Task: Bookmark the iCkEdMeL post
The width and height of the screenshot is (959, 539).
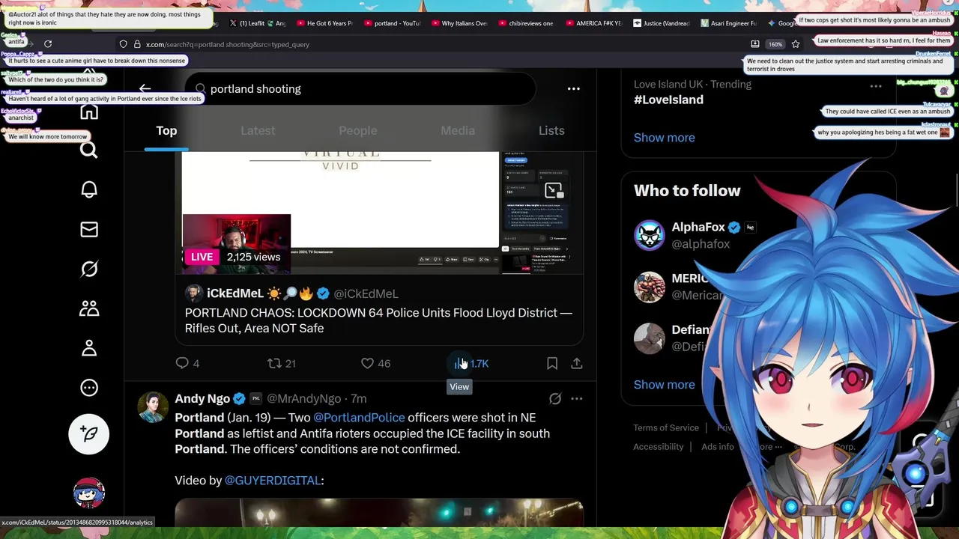Action: click(552, 363)
